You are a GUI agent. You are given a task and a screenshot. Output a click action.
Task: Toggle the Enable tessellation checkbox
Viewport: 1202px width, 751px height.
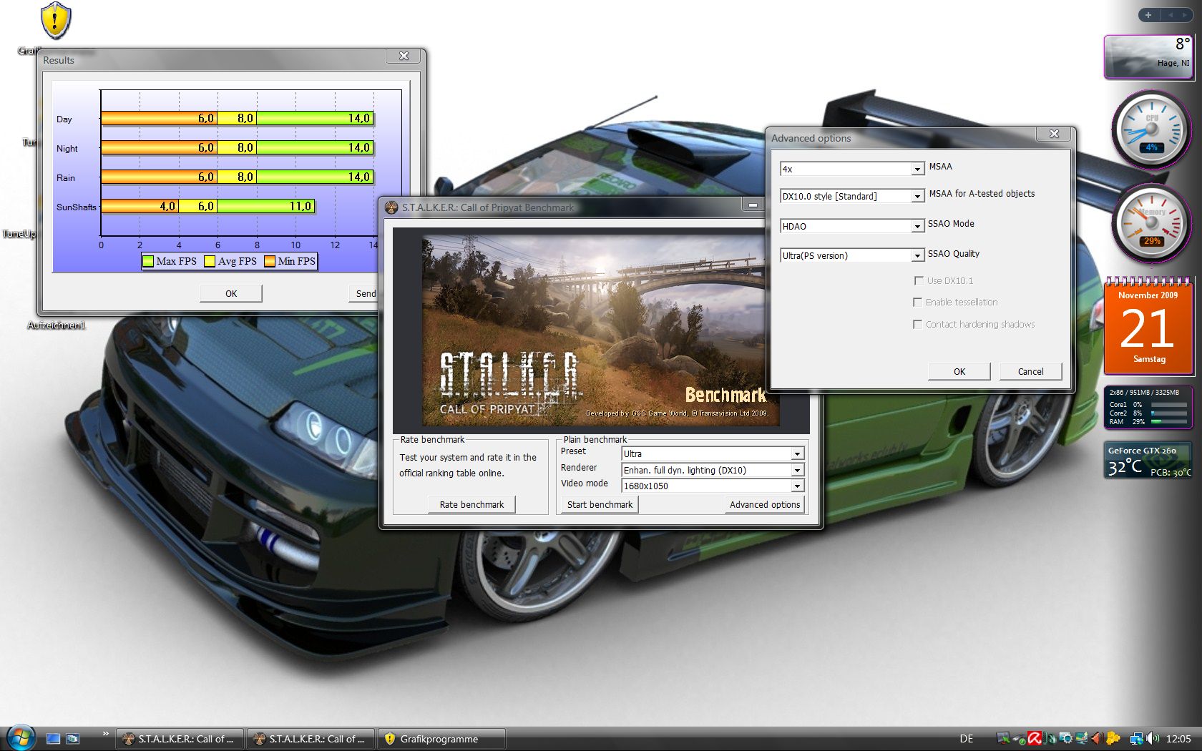(x=917, y=303)
